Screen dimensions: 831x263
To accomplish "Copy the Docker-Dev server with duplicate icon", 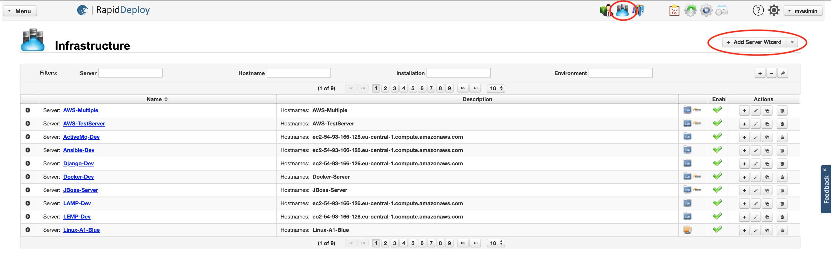I will click(767, 177).
